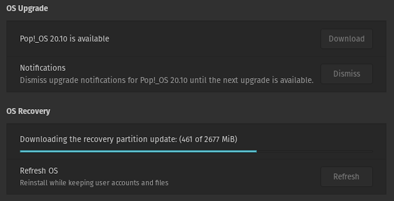Click the unfilled remainder of the progress bar
The width and height of the screenshot is (394, 201).
click(x=315, y=151)
